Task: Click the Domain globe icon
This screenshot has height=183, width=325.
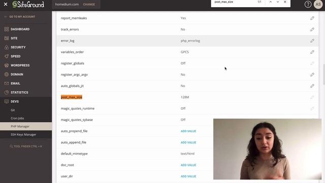Action: (x=7, y=74)
